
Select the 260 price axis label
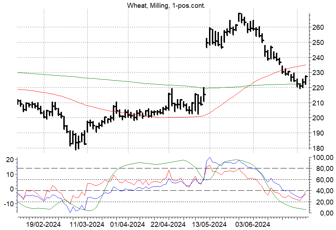pyautogui.click(x=318, y=27)
